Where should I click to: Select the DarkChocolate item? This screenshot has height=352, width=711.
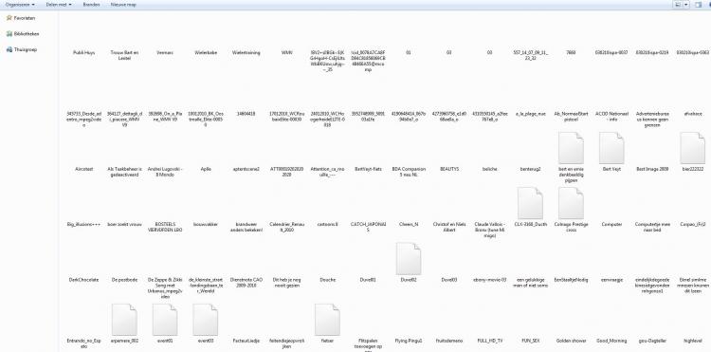(83, 280)
